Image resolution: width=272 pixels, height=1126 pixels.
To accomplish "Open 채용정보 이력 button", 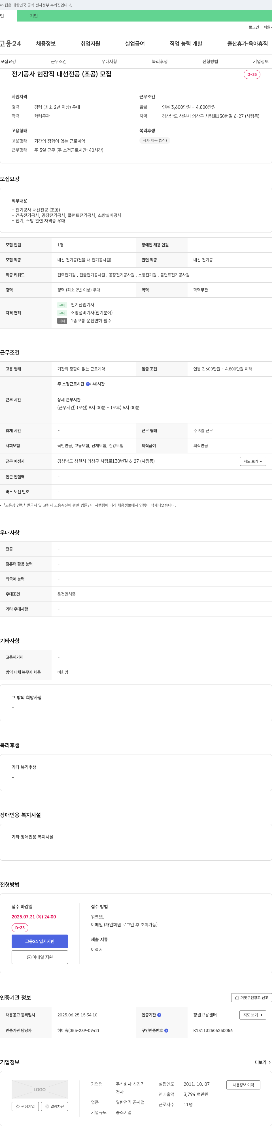I will click(243, 1085).
